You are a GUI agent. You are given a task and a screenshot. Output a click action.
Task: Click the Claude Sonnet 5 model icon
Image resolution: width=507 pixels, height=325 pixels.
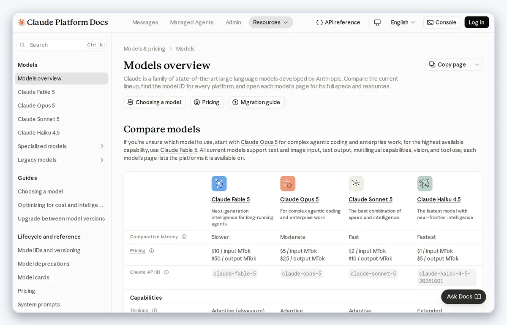point(356,184)
